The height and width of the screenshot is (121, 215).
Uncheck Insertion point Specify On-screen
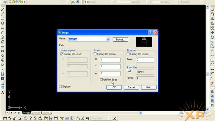coord(62,54)
